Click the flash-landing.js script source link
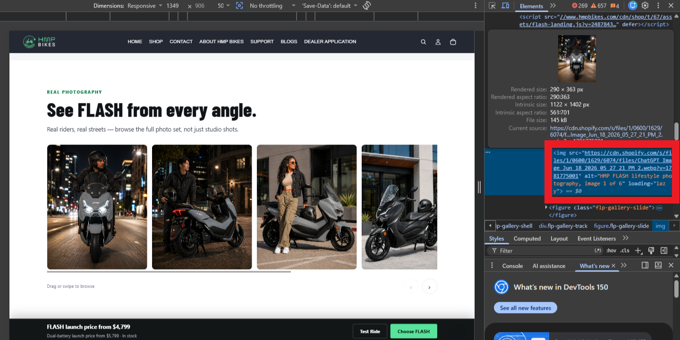Screen dimensions: 680x340 coord(595,21)
